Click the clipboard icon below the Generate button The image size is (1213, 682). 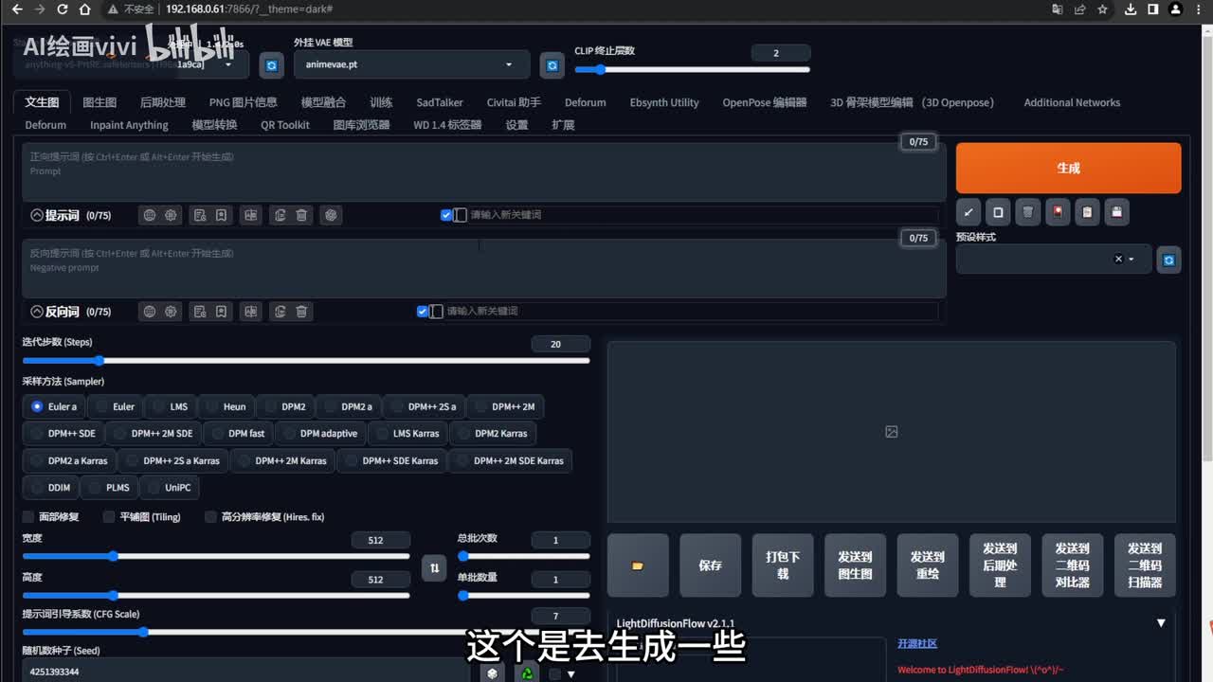pos(1087,212)
